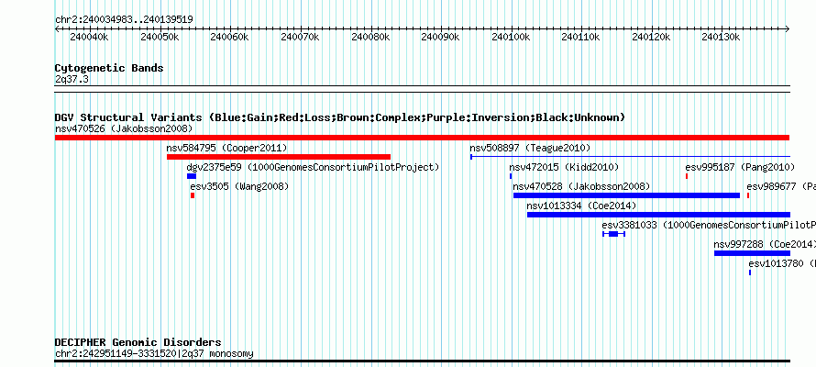This screenshot has width=816, height=367.
Task: Select the nsv997288 (Coe2014) blue bar
Action: pos(752,253)
